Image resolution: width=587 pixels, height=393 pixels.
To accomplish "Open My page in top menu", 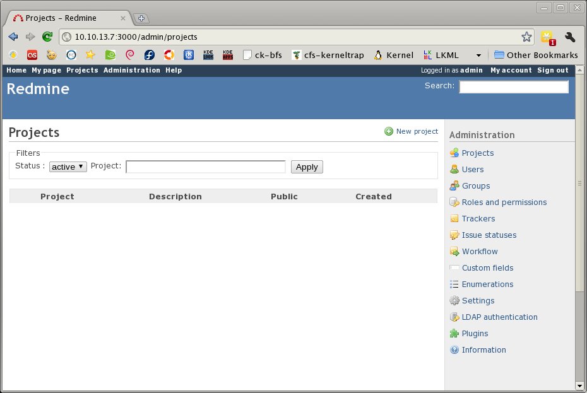I will pyautogui.click(x=47, y=71).
